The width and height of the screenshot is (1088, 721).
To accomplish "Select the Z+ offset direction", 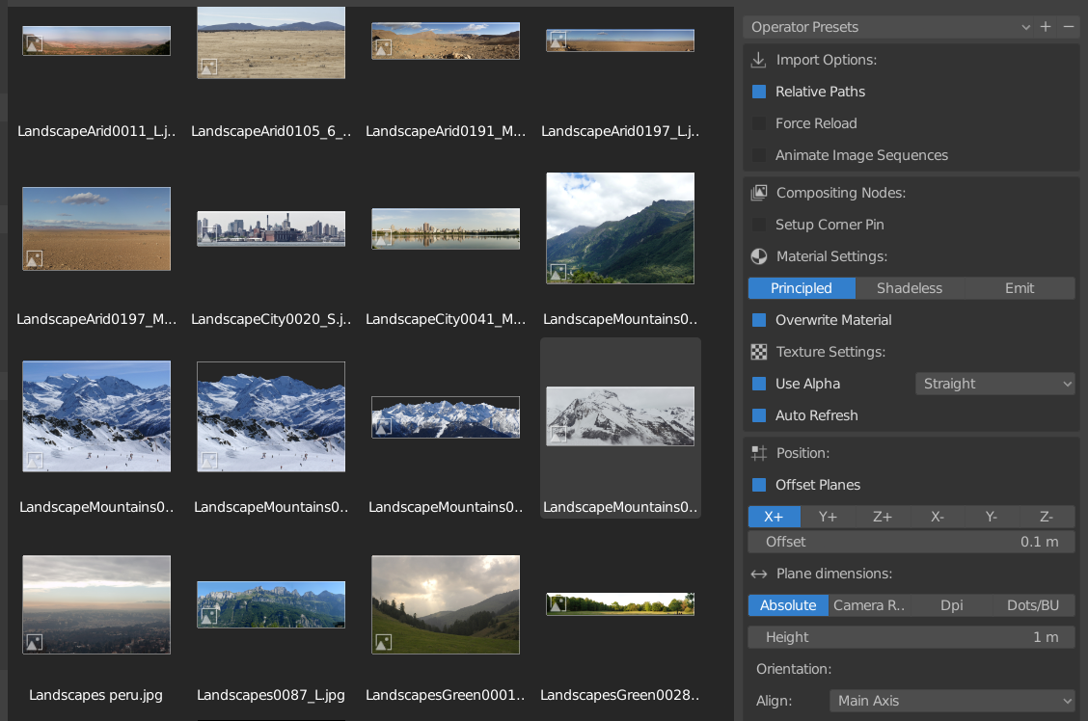I will (882, 517).
